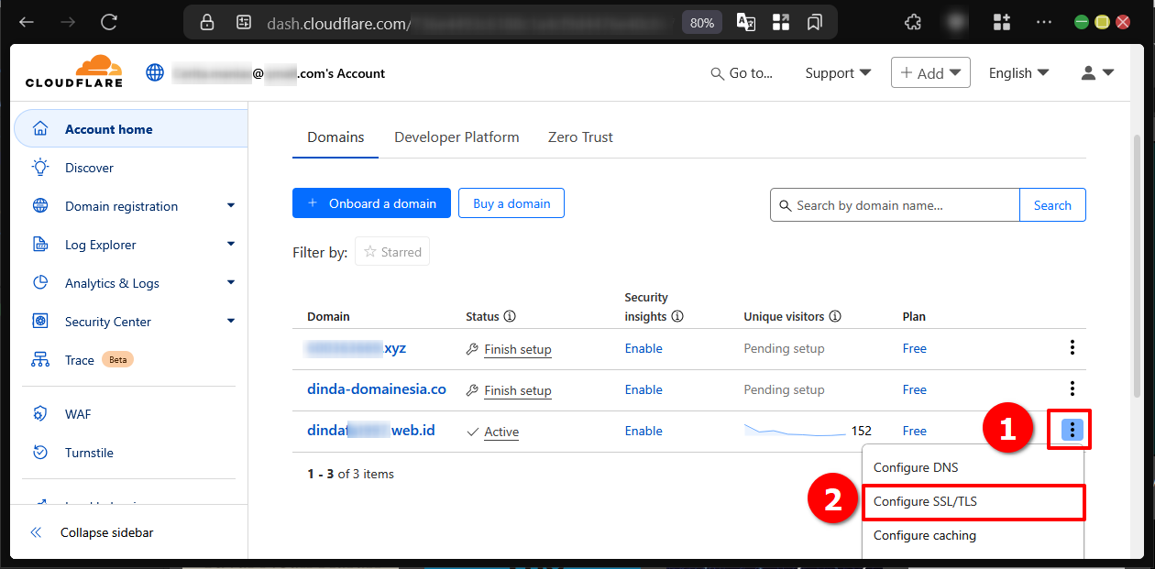Click the Log Explorer sidebar icon

tap(40, 245)
